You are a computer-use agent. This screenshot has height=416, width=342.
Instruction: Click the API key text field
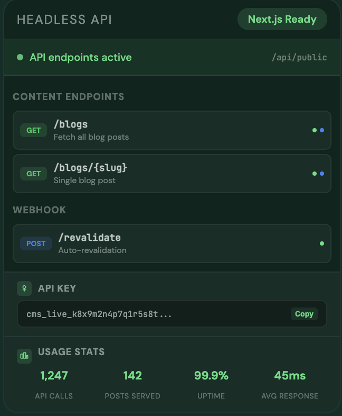tap(148, 314)
